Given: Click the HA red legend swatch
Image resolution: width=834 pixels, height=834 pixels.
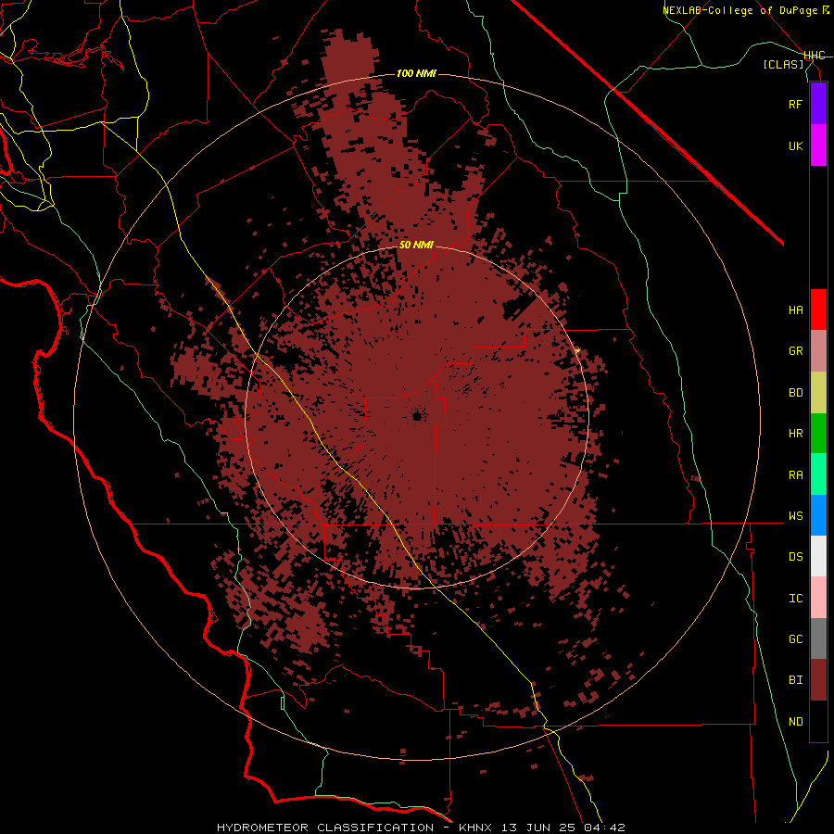Looking at the screenshot, I should 818,310.
